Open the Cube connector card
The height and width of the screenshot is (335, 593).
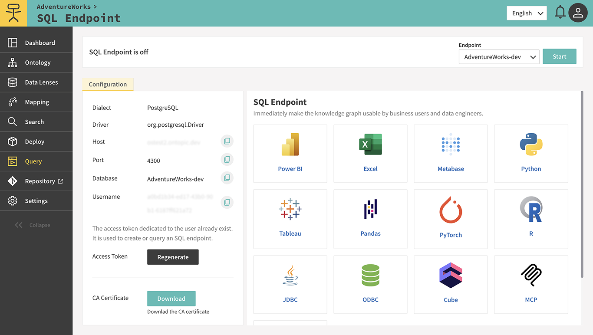coord(451,285)
